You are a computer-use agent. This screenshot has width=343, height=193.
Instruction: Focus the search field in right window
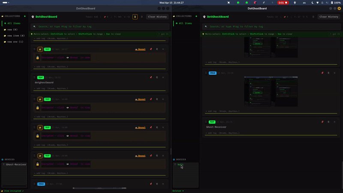pos(271,27)
